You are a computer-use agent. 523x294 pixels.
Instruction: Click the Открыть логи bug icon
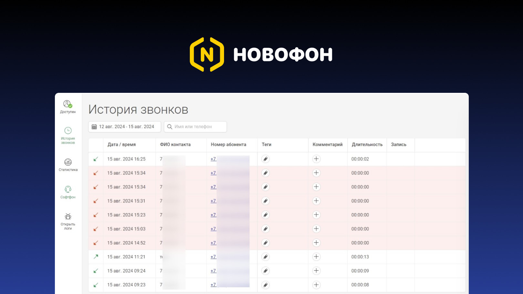coord(68,216)
